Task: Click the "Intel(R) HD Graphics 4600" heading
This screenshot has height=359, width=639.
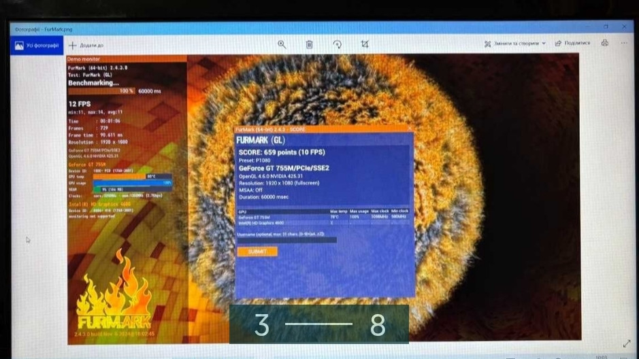Action: coord(99,204)
